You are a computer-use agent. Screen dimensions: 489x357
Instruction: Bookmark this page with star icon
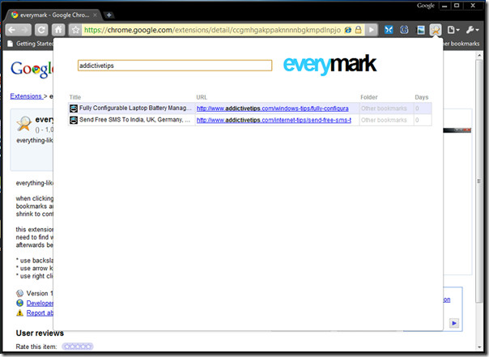[x=75, y=30]
